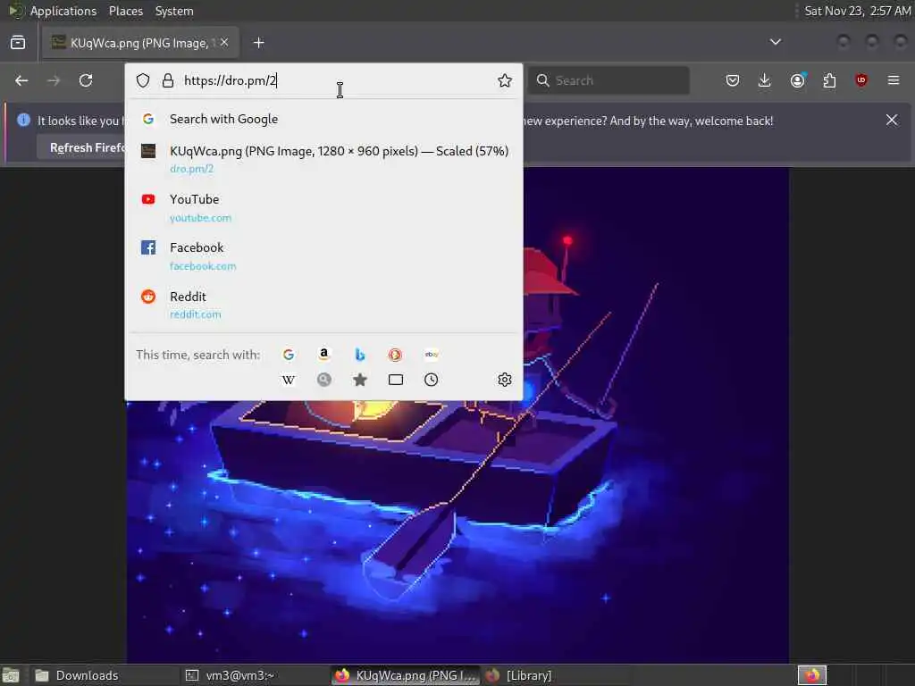Viewport: 915px width, 686px height.
Task: Select the Reddit suggestion
Action: (323, 305)
